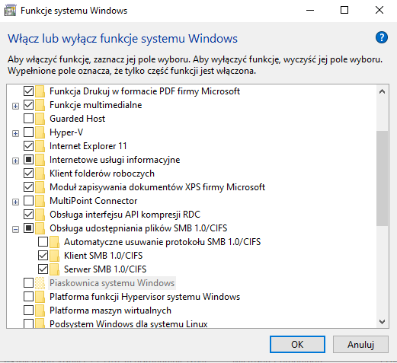Select Podsystem Windows dla systemu Linux item
This screenshot has width=397, height=363.
[x=129, y=323]
